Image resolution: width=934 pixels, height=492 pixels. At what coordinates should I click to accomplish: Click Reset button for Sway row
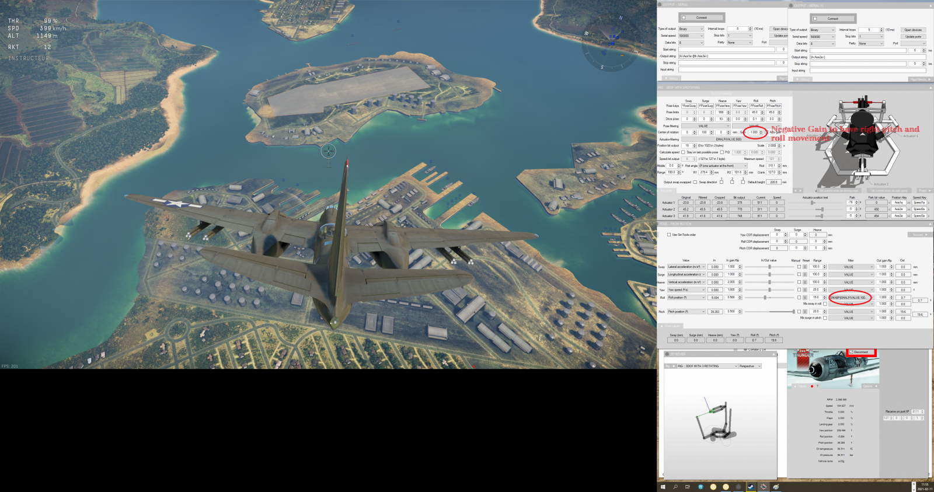[x=806, y=267]
